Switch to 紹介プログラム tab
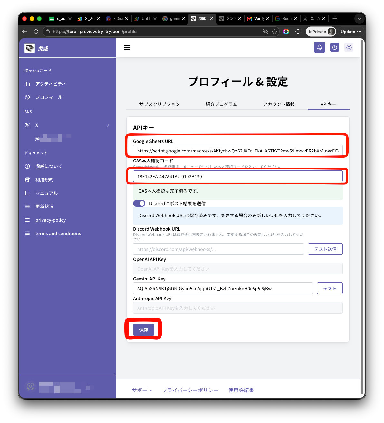384x423 pixels. [221, 104]
